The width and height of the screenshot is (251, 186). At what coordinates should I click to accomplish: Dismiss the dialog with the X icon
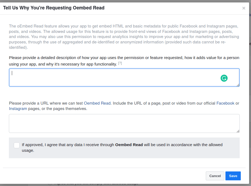(x=244, y=8)
